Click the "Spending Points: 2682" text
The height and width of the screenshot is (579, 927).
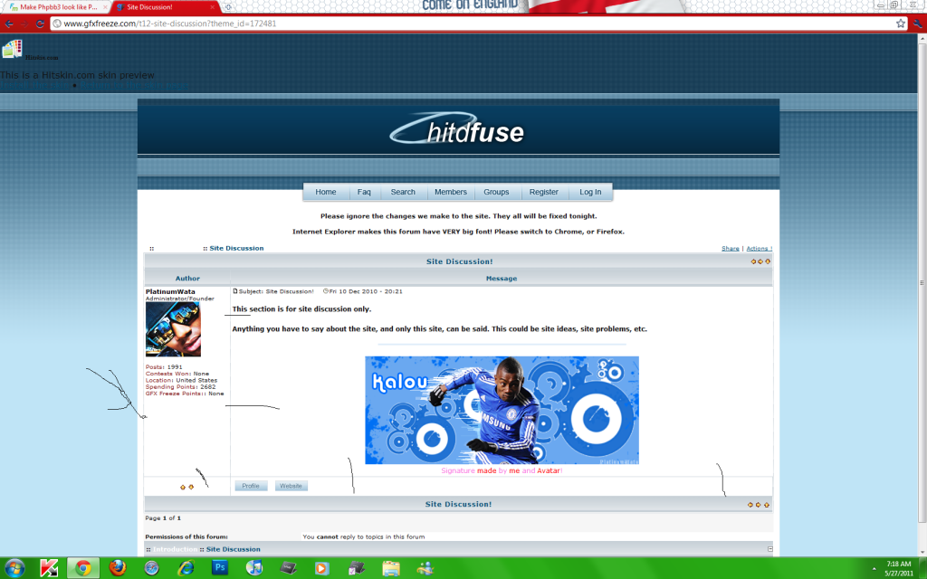tap(181, 387)
